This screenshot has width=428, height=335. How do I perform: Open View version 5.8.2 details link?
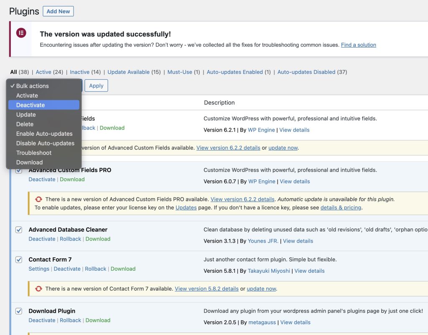pos(206,289)
